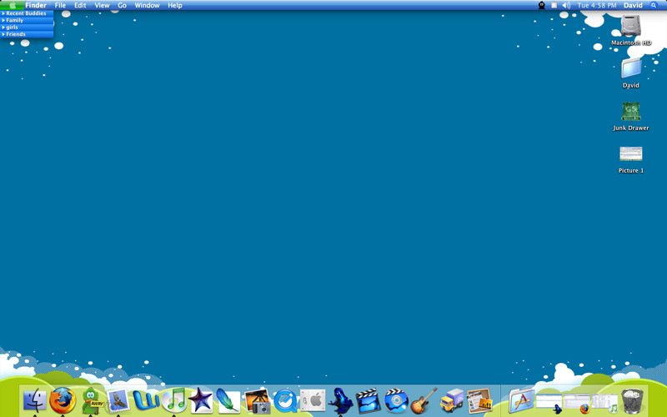Open the View menu

[x=102, y=5]
